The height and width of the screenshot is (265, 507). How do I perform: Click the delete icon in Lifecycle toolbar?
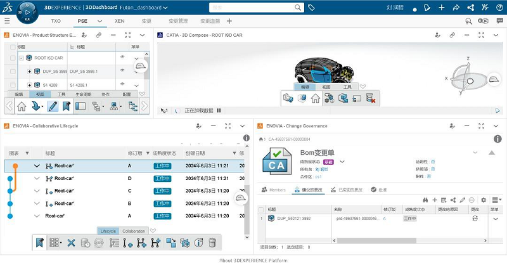pos(71,242)
